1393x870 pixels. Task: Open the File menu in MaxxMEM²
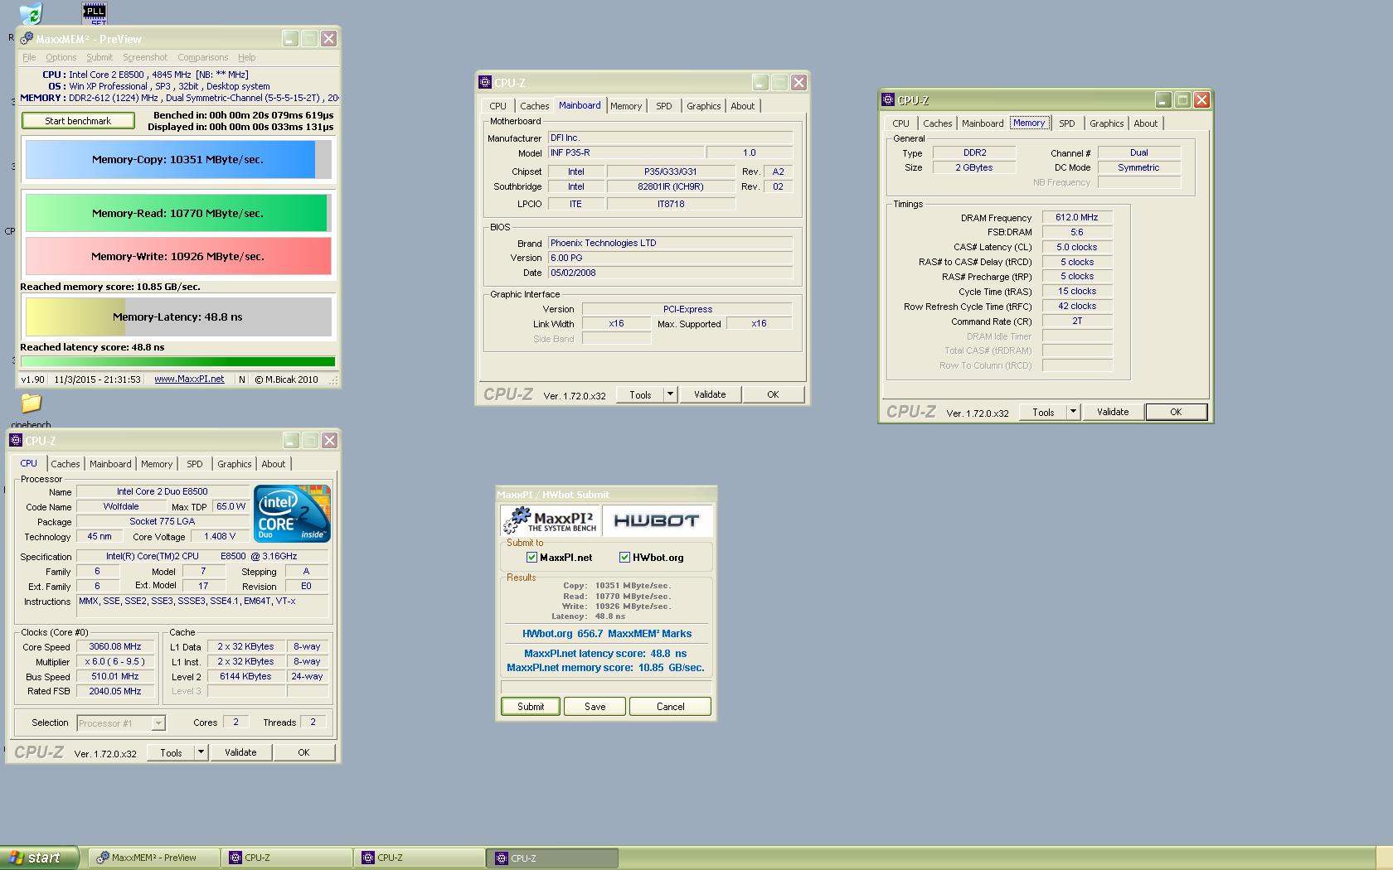(29, 57)
